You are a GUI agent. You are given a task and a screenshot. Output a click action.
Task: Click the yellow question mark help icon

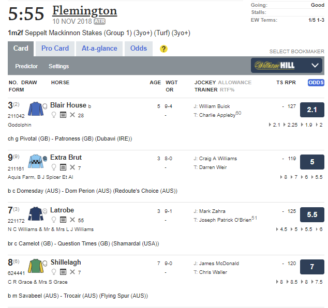click(164, 49)
